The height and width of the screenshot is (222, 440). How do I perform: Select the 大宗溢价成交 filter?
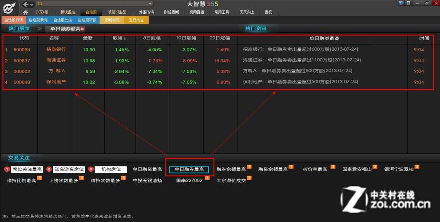[231, 180]
